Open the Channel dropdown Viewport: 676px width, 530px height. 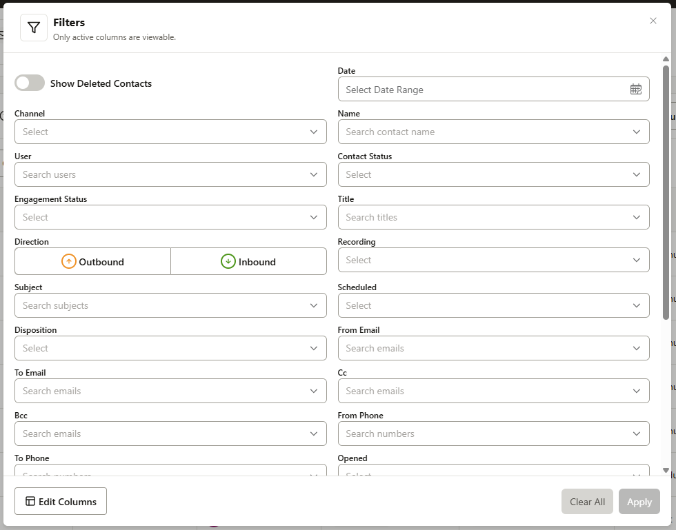pyautogui.click(x=170, y=132)
